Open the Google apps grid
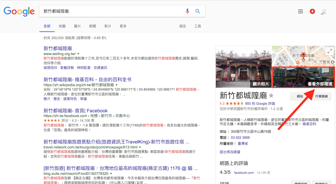The image size is (336, 184). coord(300,11)
